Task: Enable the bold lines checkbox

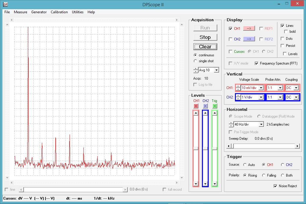Action: [286, 32]
